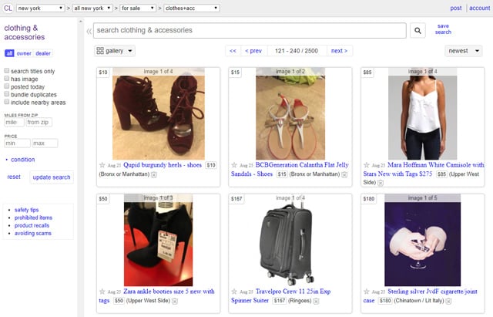Collapse the sidebar with double chevron
This screenshot has height=317, width=493.
[x=89, y=31]
